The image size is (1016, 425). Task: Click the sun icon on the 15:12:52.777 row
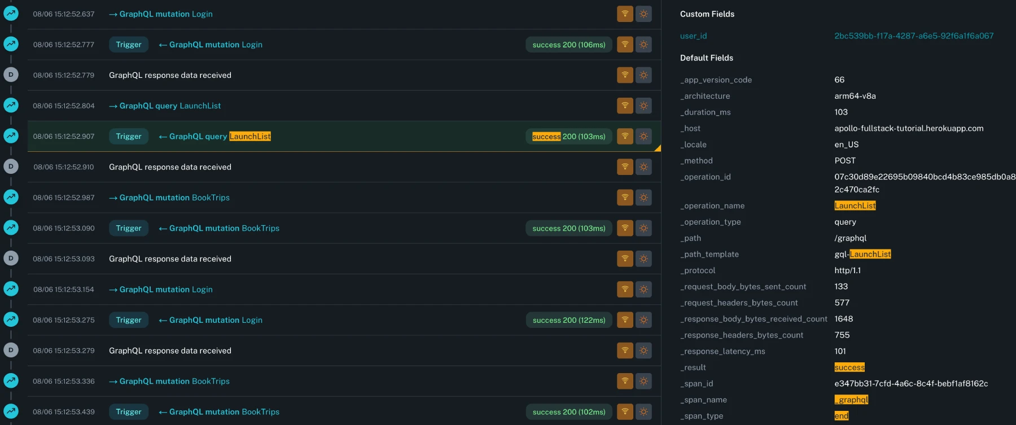coord(643,45)
